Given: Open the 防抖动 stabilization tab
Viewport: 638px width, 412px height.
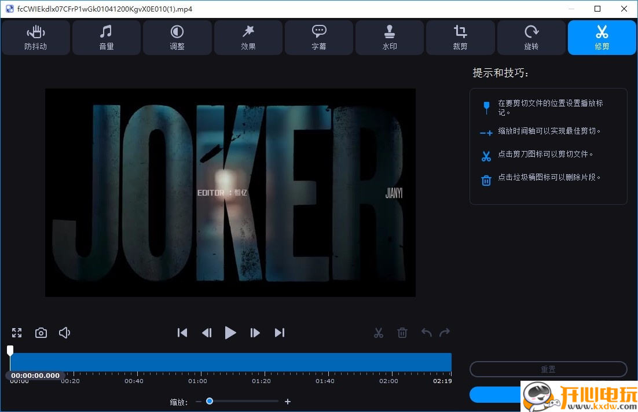Looking at the screenshot, I should [x=36, y=38].
